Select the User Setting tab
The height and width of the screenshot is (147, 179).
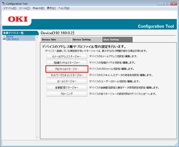point(118,40)
